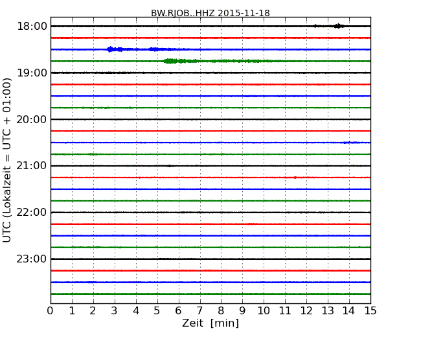Image resolution: width=421 pixels, height=337 pixels.
Task: Click the x-axis tick label 12
Action: tap(306, 311)
